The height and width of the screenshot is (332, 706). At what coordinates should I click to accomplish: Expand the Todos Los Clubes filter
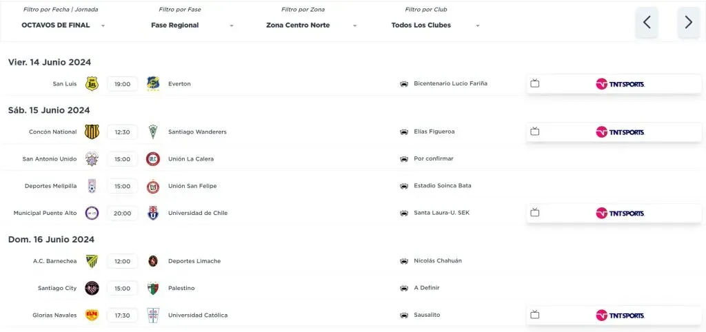pos(435,25)
